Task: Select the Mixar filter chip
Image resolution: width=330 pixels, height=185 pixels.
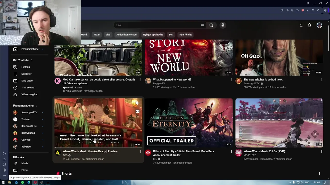Action: [x=97, y=35]
